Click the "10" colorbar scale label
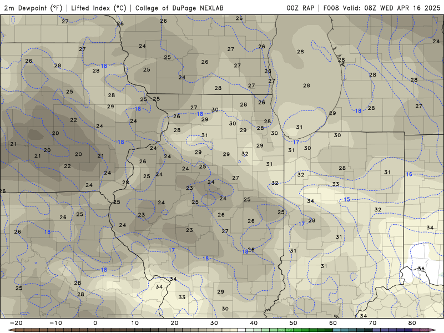Image resolution: width=444 pixels, height=333 pixels. click(x=135, y=323)
